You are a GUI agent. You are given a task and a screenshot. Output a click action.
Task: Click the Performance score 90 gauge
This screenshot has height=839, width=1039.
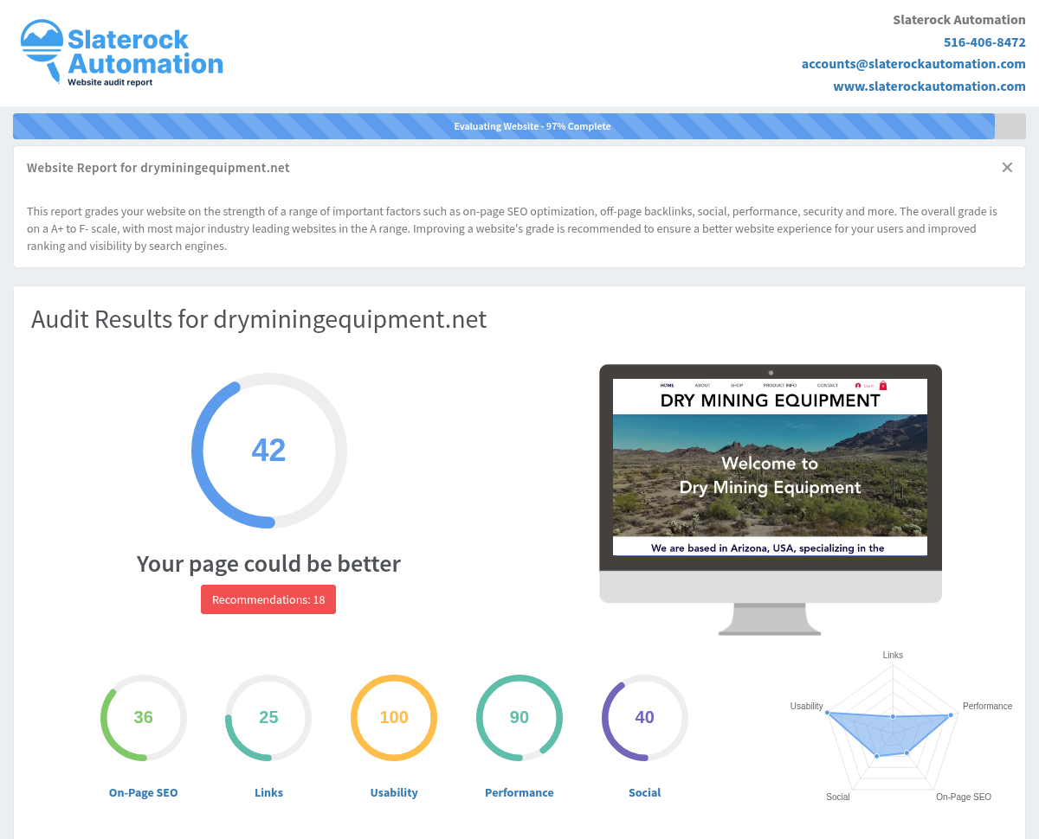point(519,718)
